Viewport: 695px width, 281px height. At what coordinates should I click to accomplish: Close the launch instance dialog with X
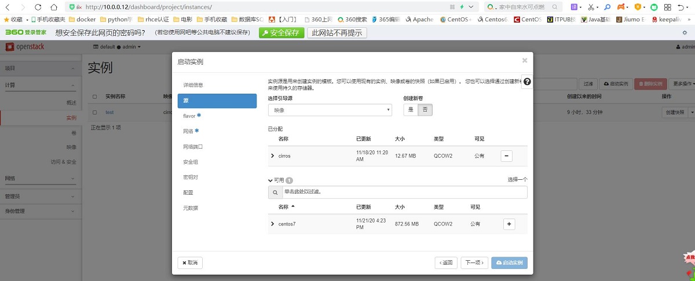pyautogui.click(x=524, y=60)
